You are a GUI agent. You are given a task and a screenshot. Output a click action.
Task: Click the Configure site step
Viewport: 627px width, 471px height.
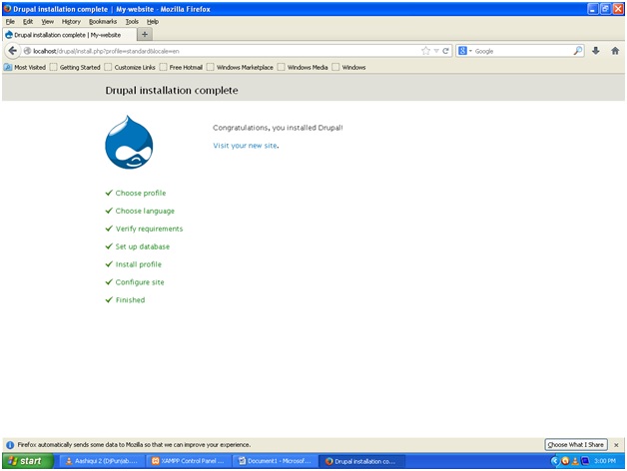140,282
